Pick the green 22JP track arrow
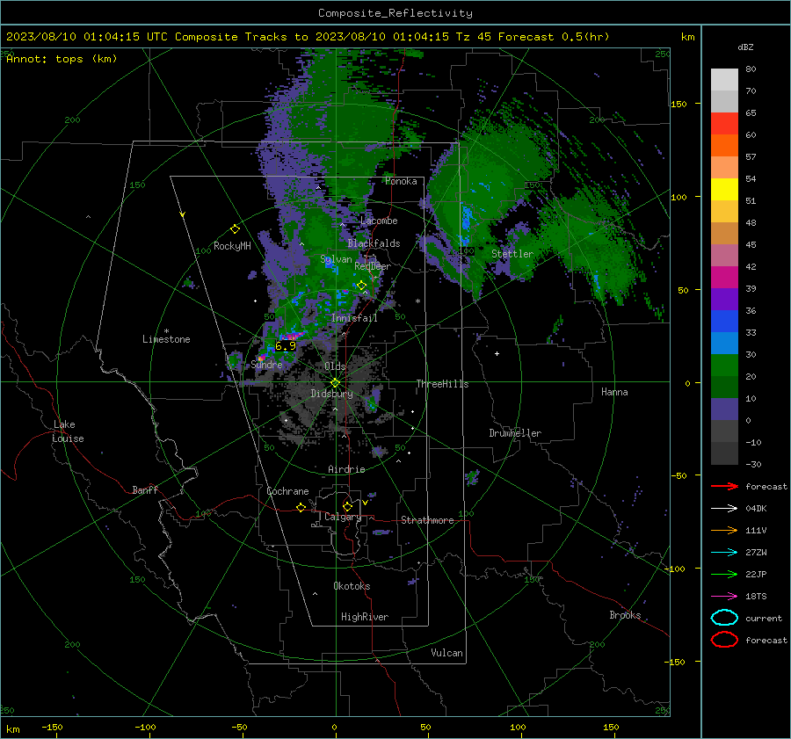The image size is (791, 739). tap(724, 574)
